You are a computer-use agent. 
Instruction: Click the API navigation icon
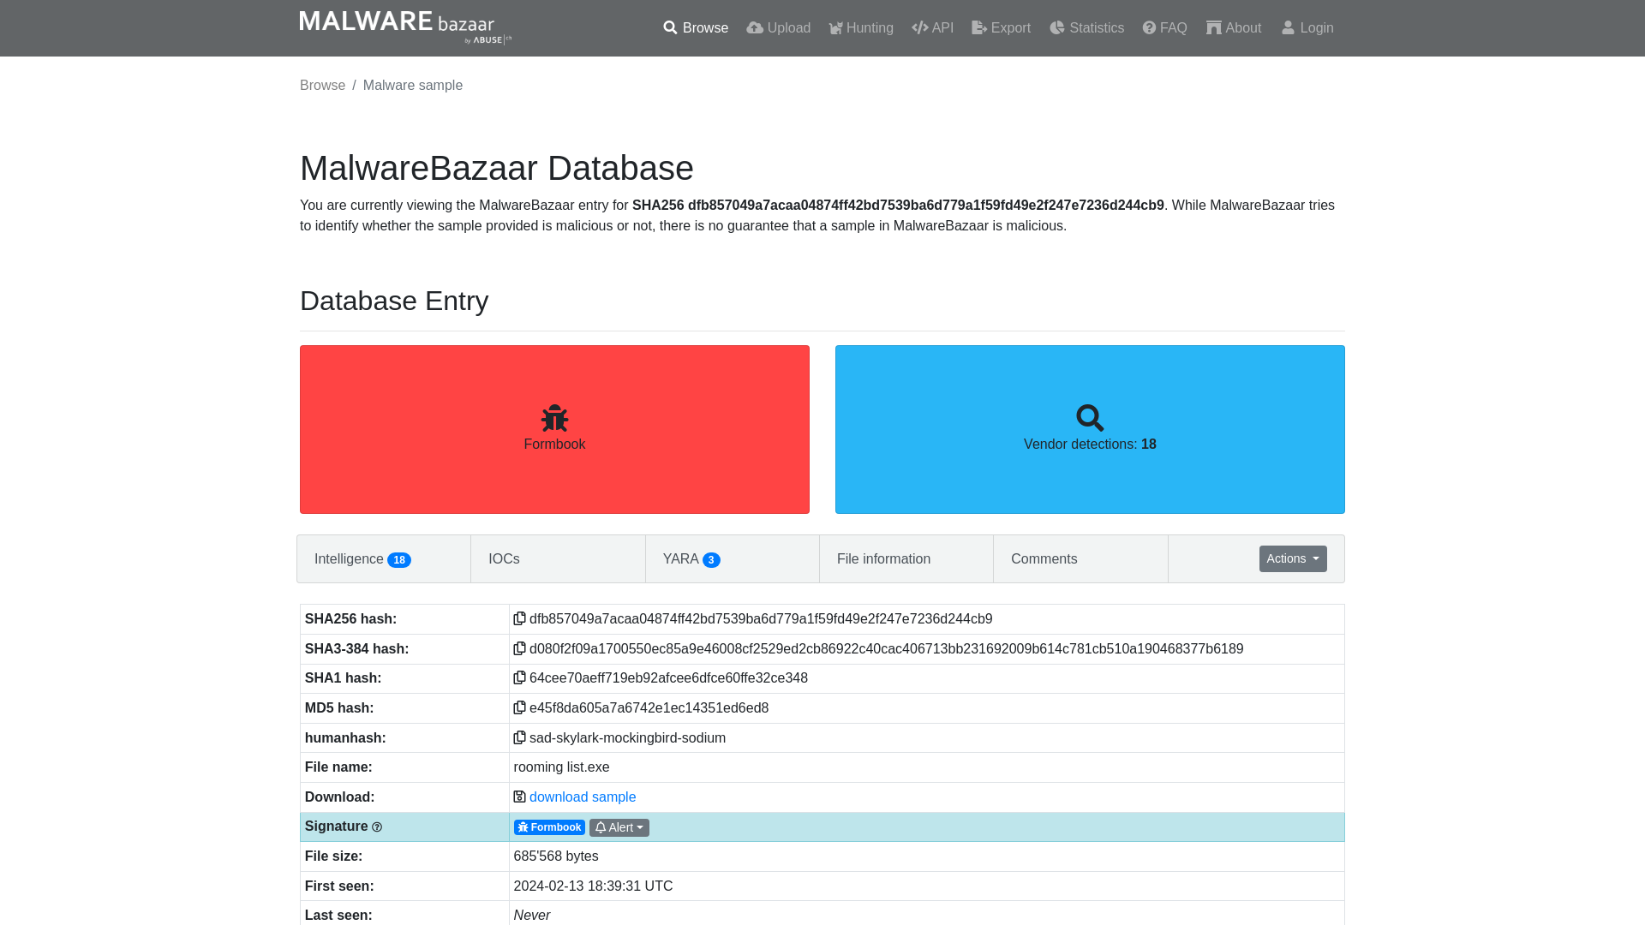[x=919, y=27]
